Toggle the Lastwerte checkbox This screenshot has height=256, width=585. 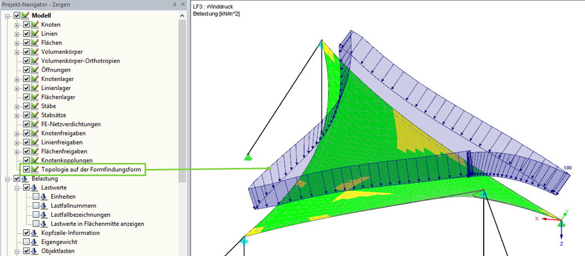click(26, 188)
